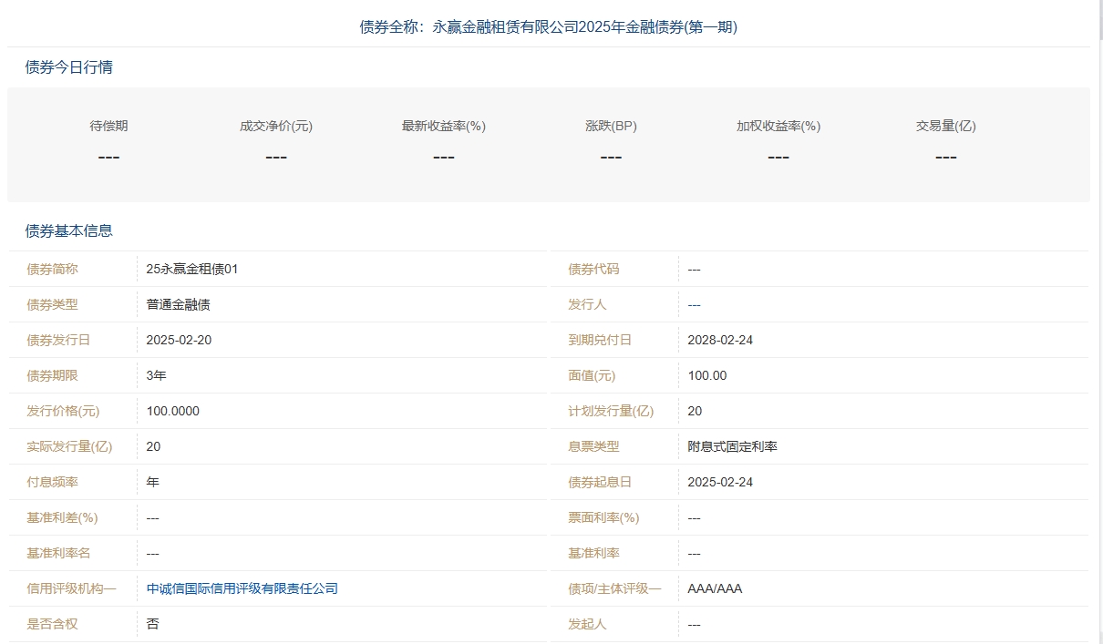Screen dimensions: 1103x644
Task: Select the 债券期限 value 3年
Action: click(153, 375)
